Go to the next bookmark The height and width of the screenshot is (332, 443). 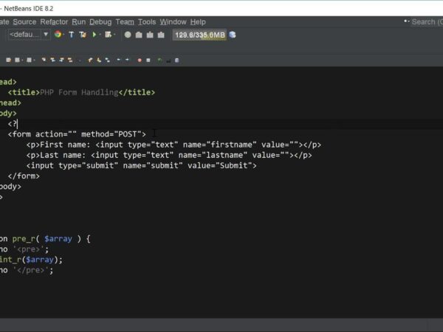99,60
